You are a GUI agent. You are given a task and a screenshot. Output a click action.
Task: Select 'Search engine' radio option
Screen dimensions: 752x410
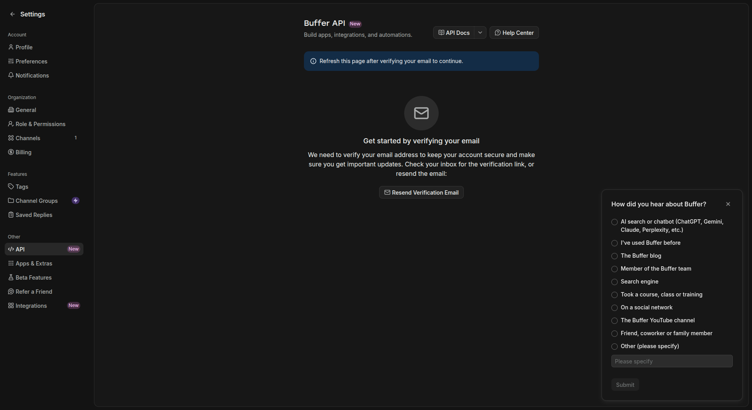[x=615, y=282]
